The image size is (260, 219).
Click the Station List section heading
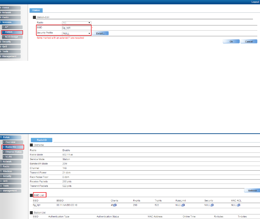(x=40, y=213)
